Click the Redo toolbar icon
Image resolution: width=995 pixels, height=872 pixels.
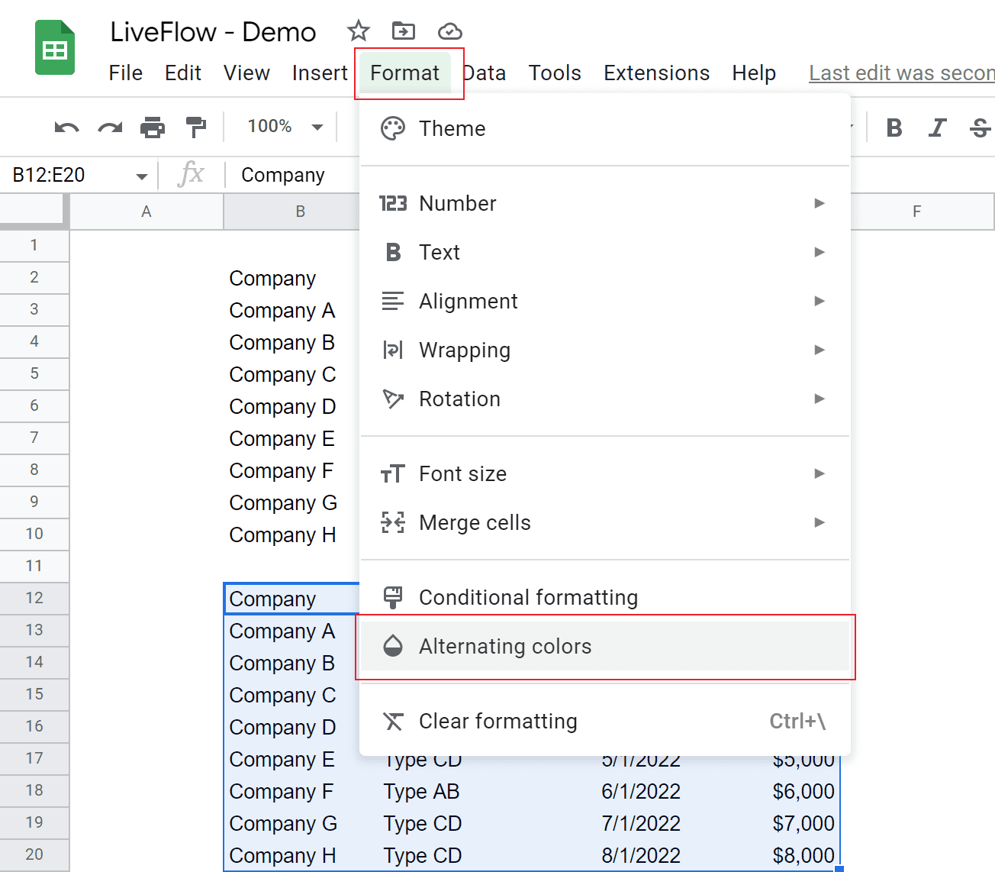[110, 127]
